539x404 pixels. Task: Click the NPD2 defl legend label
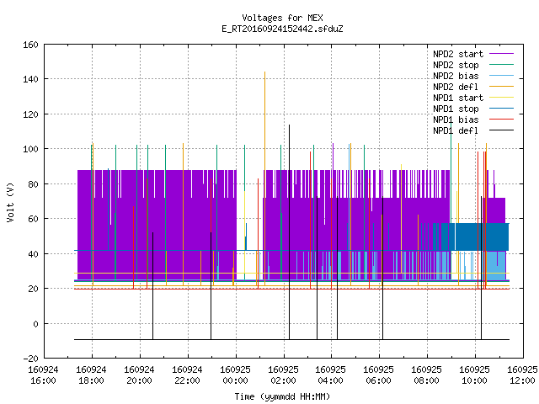[x=456, y=87]
